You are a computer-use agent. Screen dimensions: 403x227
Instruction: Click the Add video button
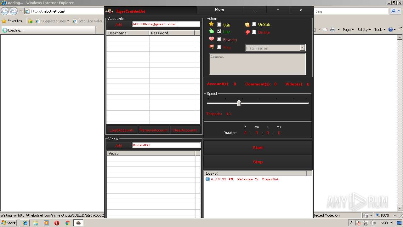(119, 145)
